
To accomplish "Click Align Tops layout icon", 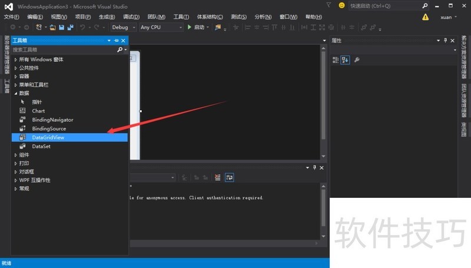I will point(274,27).
